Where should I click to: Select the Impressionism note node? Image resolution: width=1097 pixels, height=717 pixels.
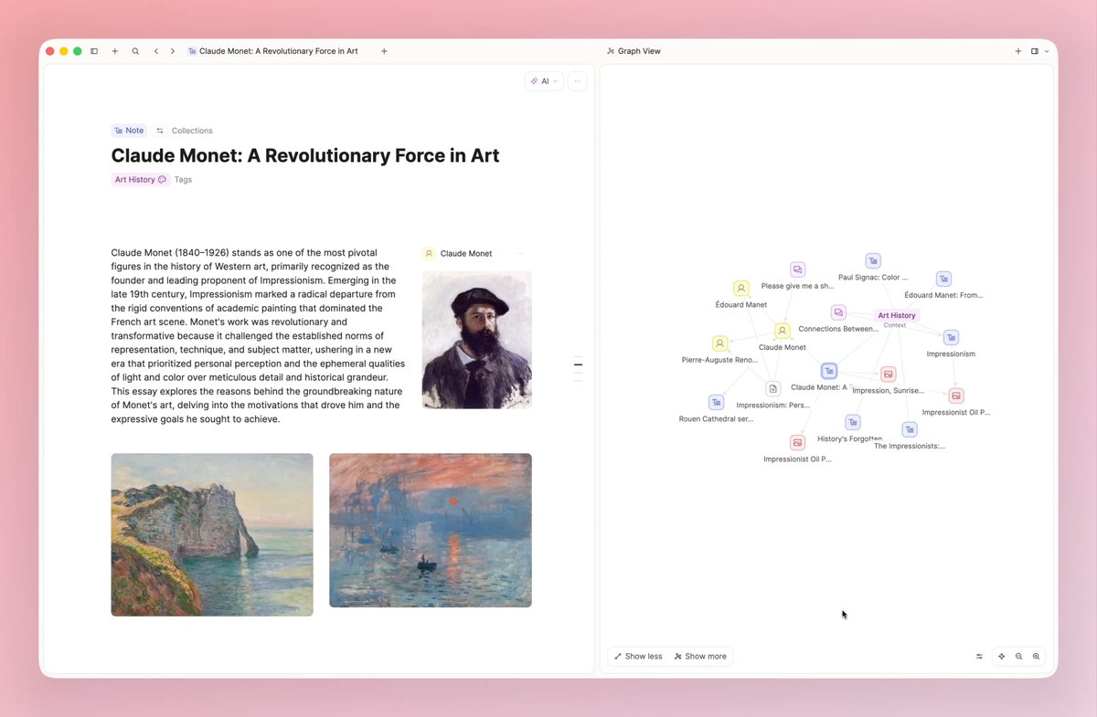tap(951, 337)
